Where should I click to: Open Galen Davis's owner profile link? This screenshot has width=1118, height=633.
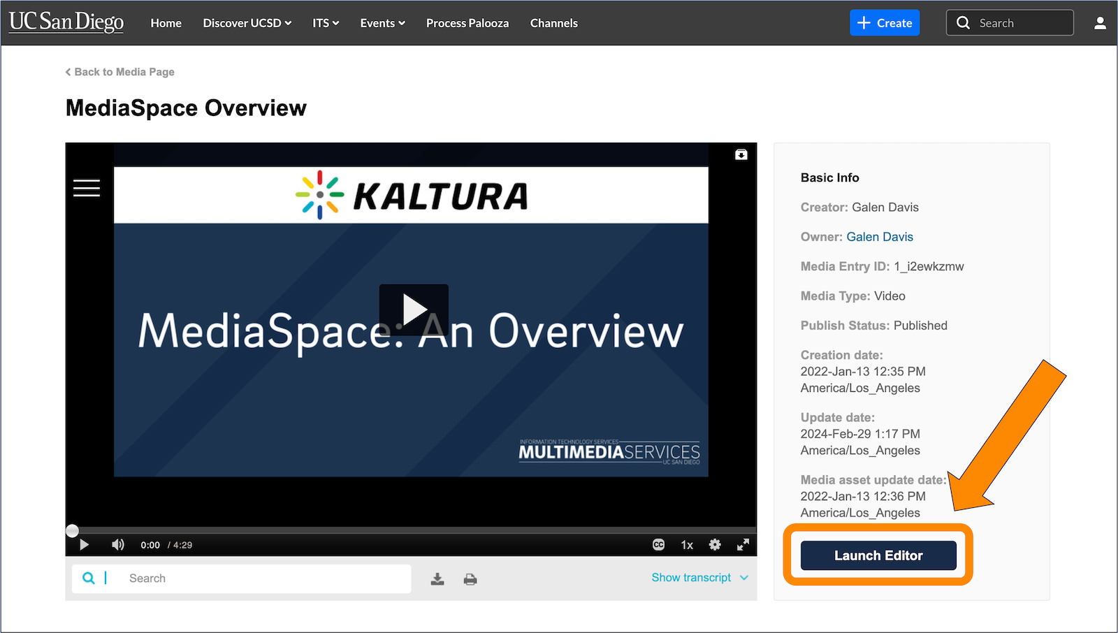(x=879, y=236)
